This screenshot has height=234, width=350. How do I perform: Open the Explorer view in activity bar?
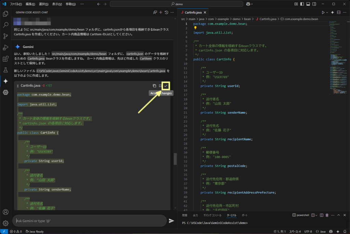tap(5, 14)
